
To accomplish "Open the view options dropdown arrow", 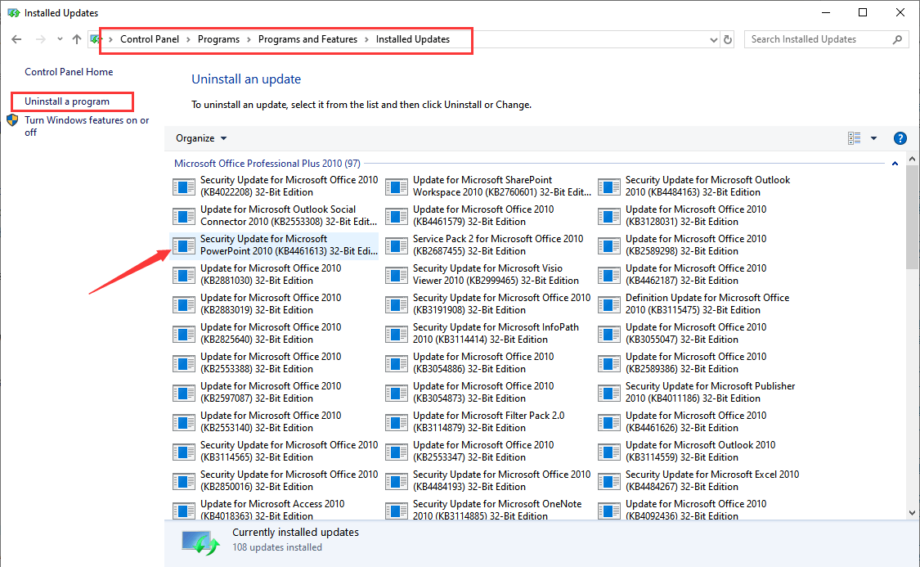I will (873, 138).
